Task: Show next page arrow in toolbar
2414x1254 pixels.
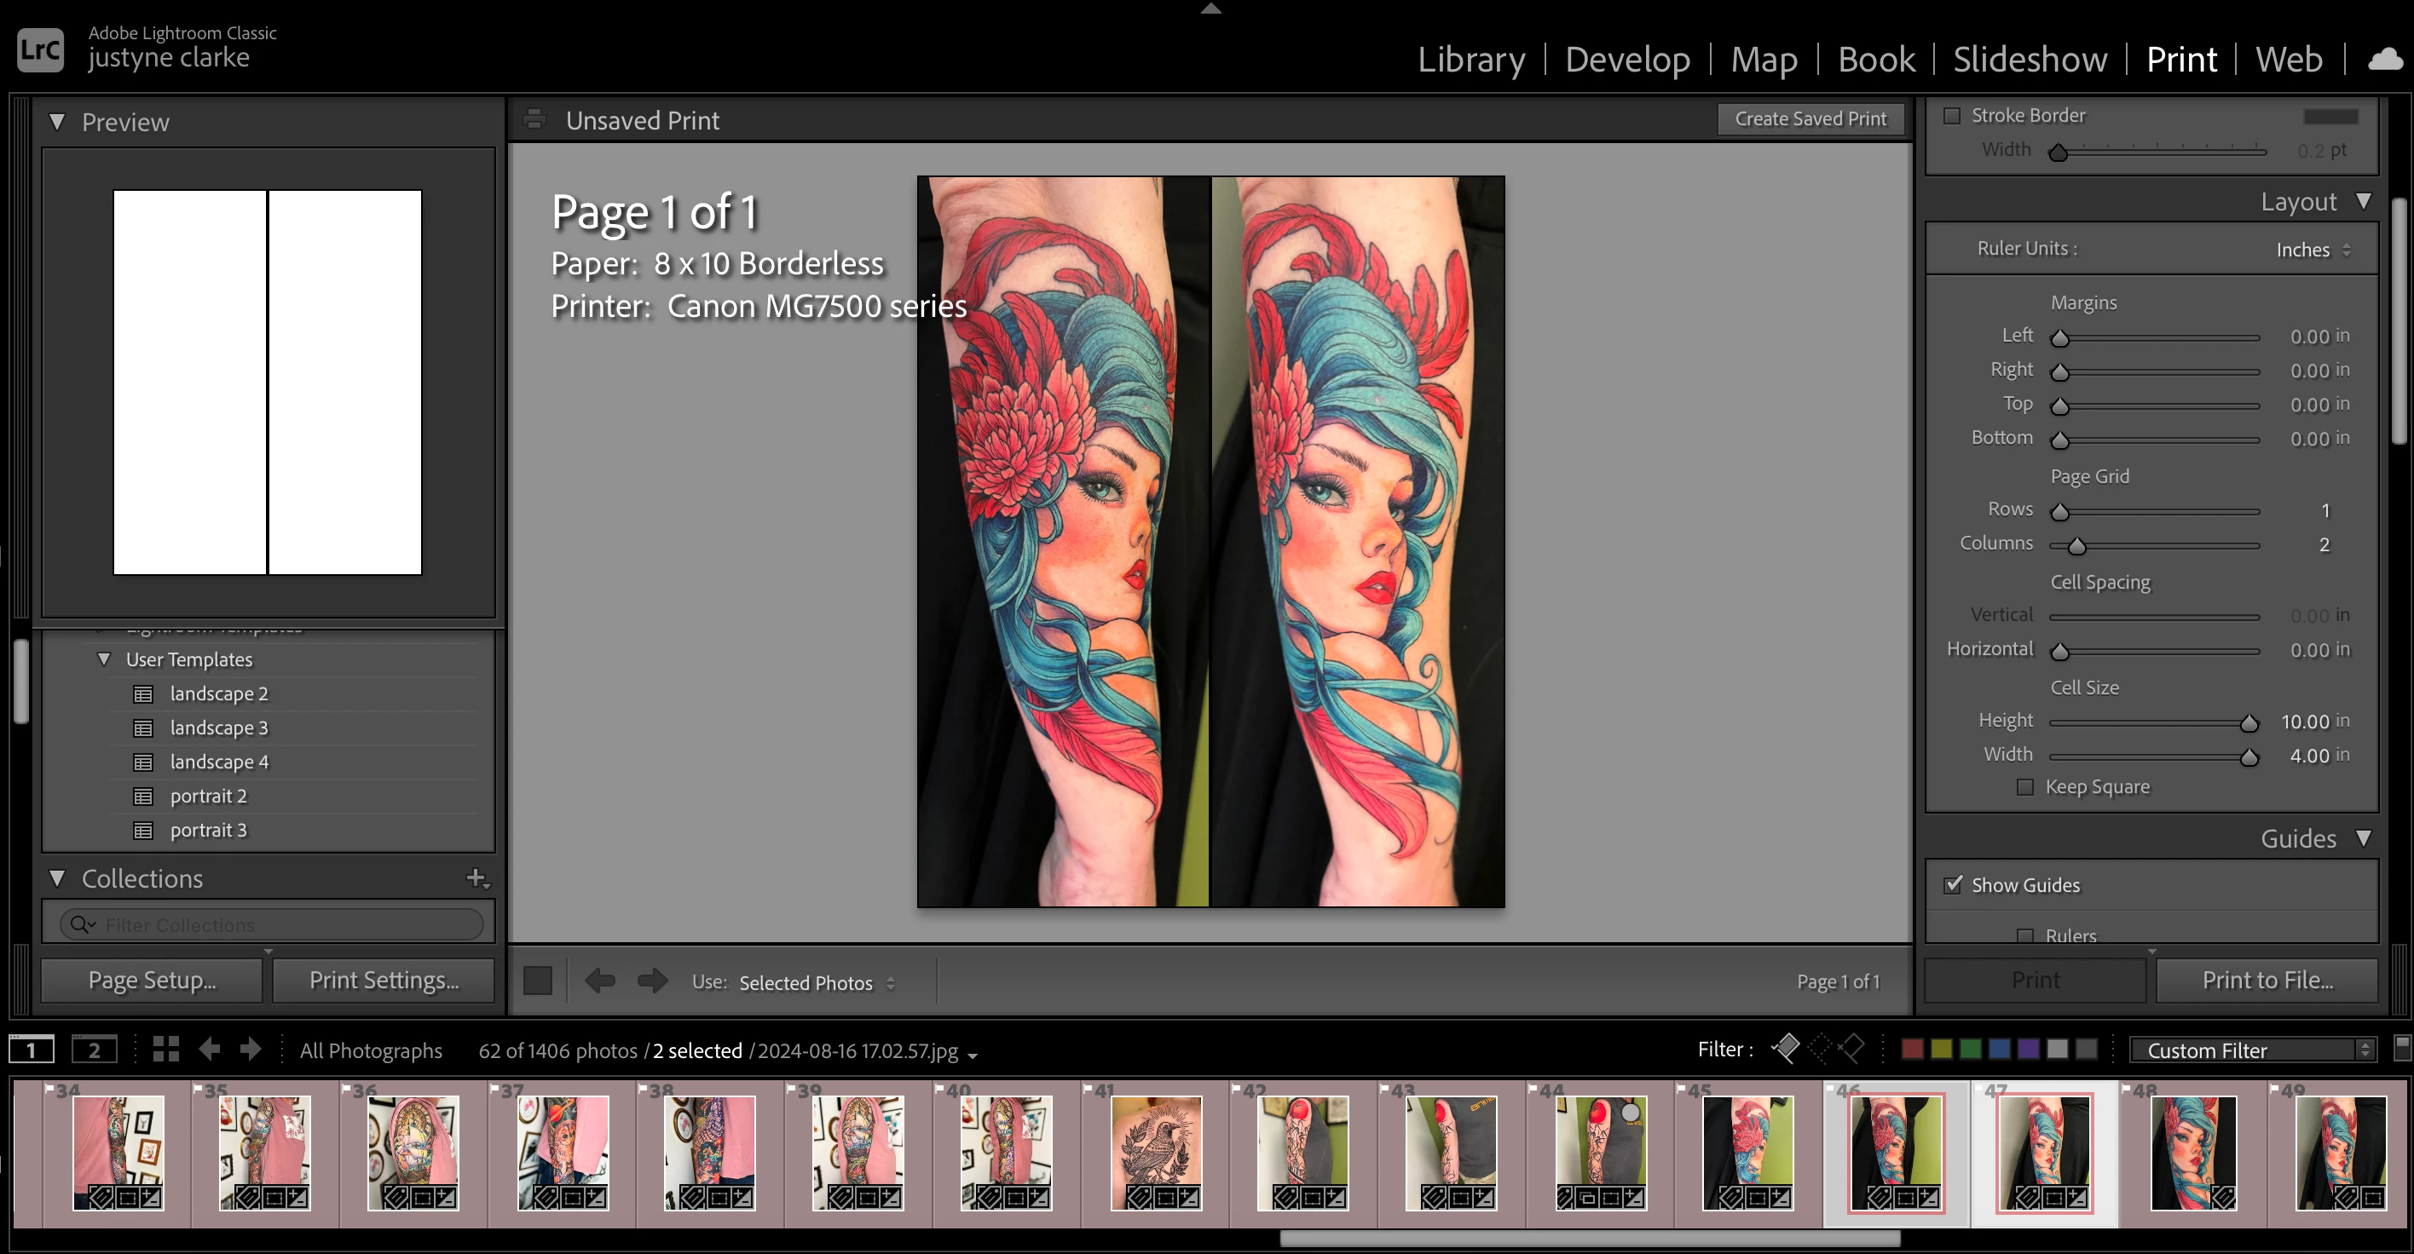Action: point(652,981)
